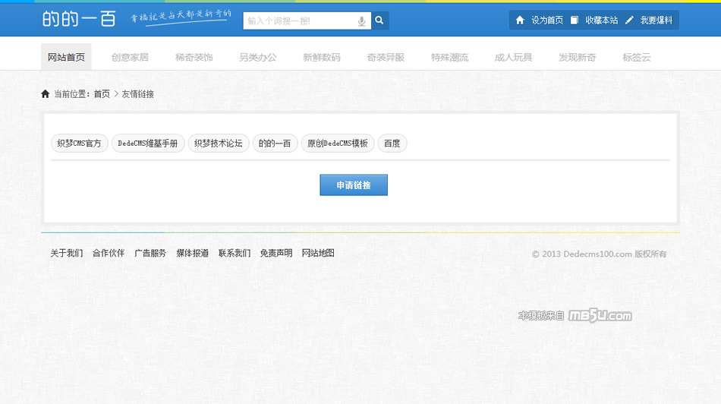Open the 关于我们 footer link
This screenshot has width=721, height=404.
[x=67, y=253]
